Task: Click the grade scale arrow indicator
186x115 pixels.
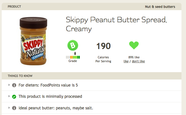Action: [75, 54]
